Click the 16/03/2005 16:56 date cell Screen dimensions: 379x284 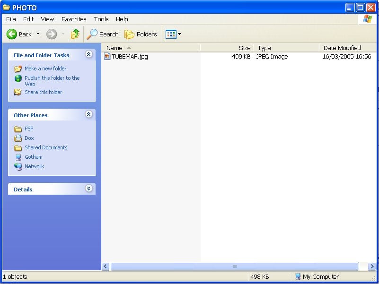(x=347, y=57)
